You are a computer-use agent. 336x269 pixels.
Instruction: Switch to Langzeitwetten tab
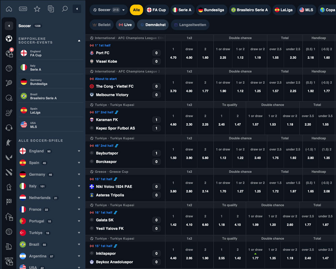[190, 25]
